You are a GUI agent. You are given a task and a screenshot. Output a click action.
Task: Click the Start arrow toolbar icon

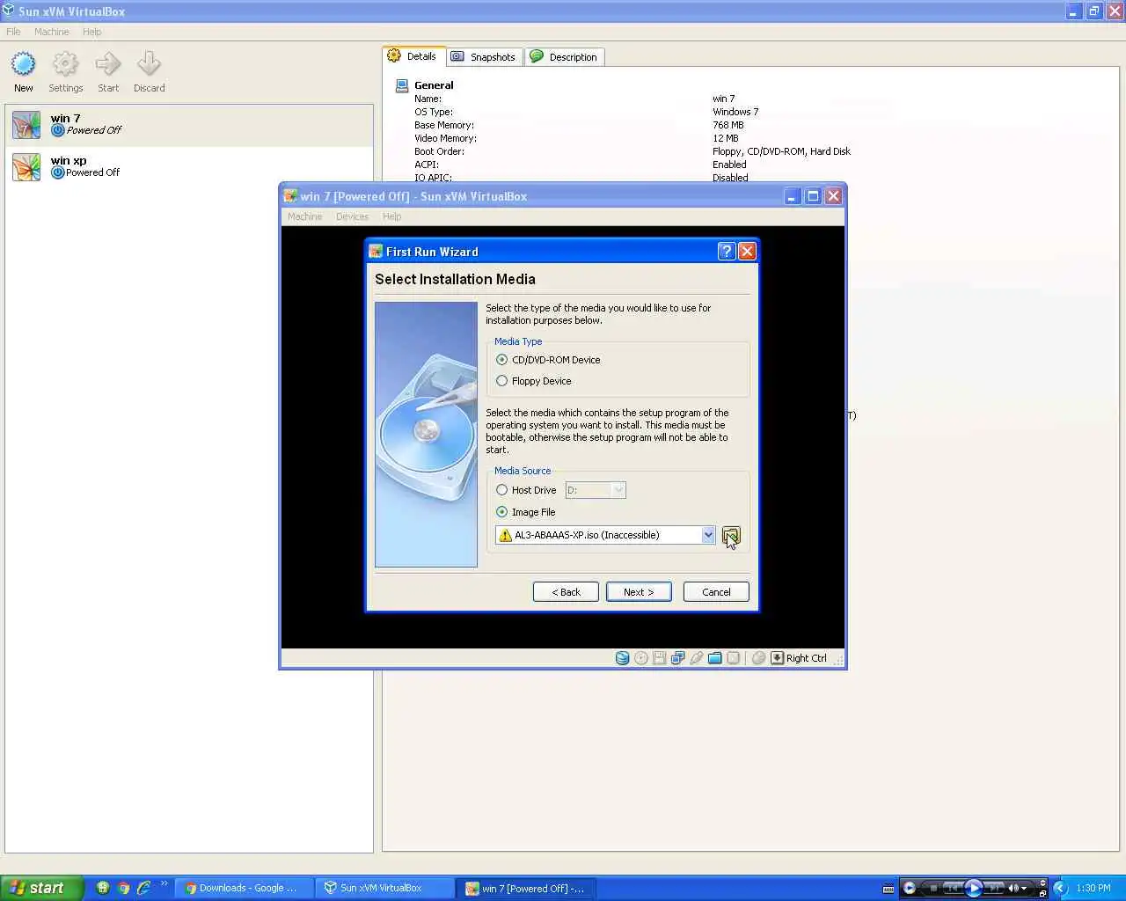tap(108, 64)
